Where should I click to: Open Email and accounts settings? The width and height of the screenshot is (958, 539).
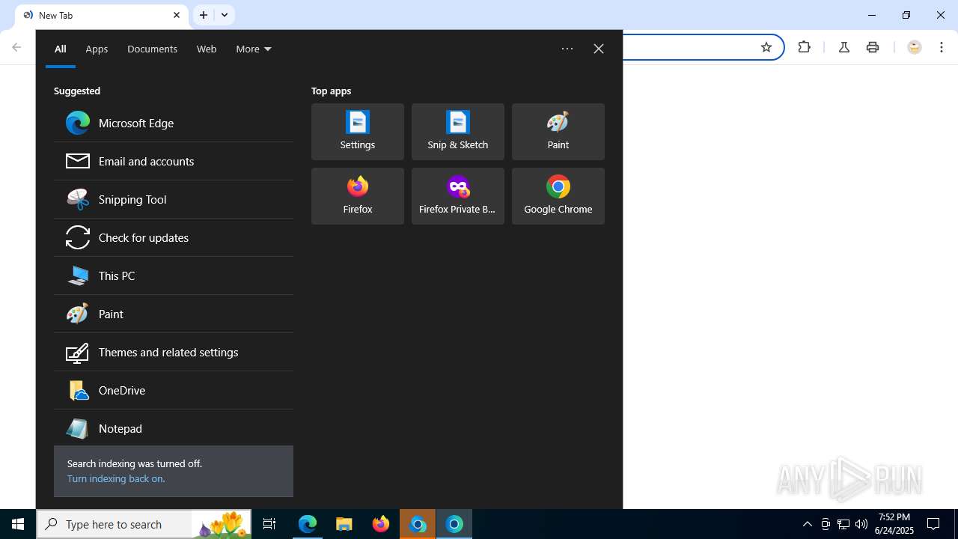174,161
